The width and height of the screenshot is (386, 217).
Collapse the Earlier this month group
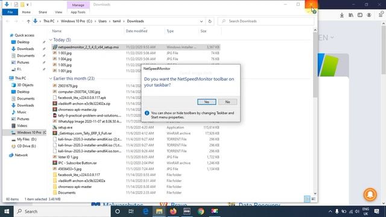[51, 78]
